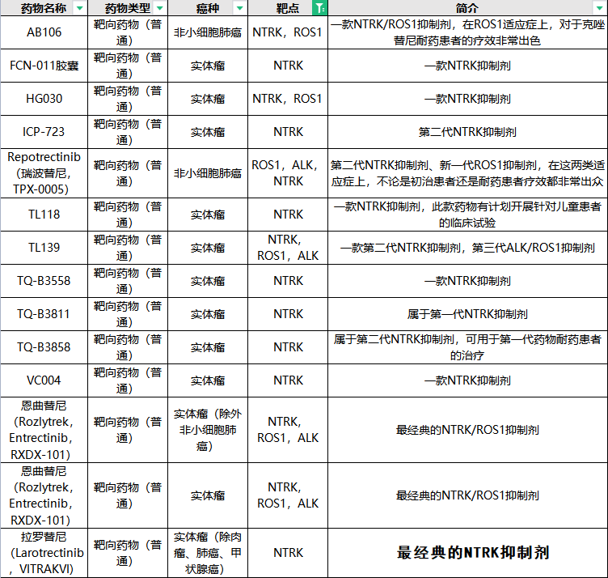The image size is (608, 578).
Task: Select the 属于第一代NTRK抑制剂 description cell
Action: (x=467, y=314)
